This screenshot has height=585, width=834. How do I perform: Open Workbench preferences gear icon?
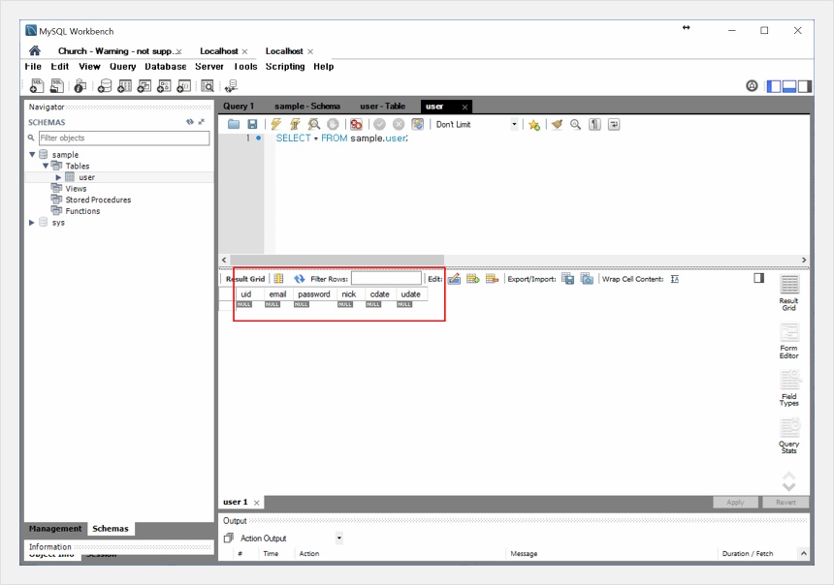(x=752, y=85)
